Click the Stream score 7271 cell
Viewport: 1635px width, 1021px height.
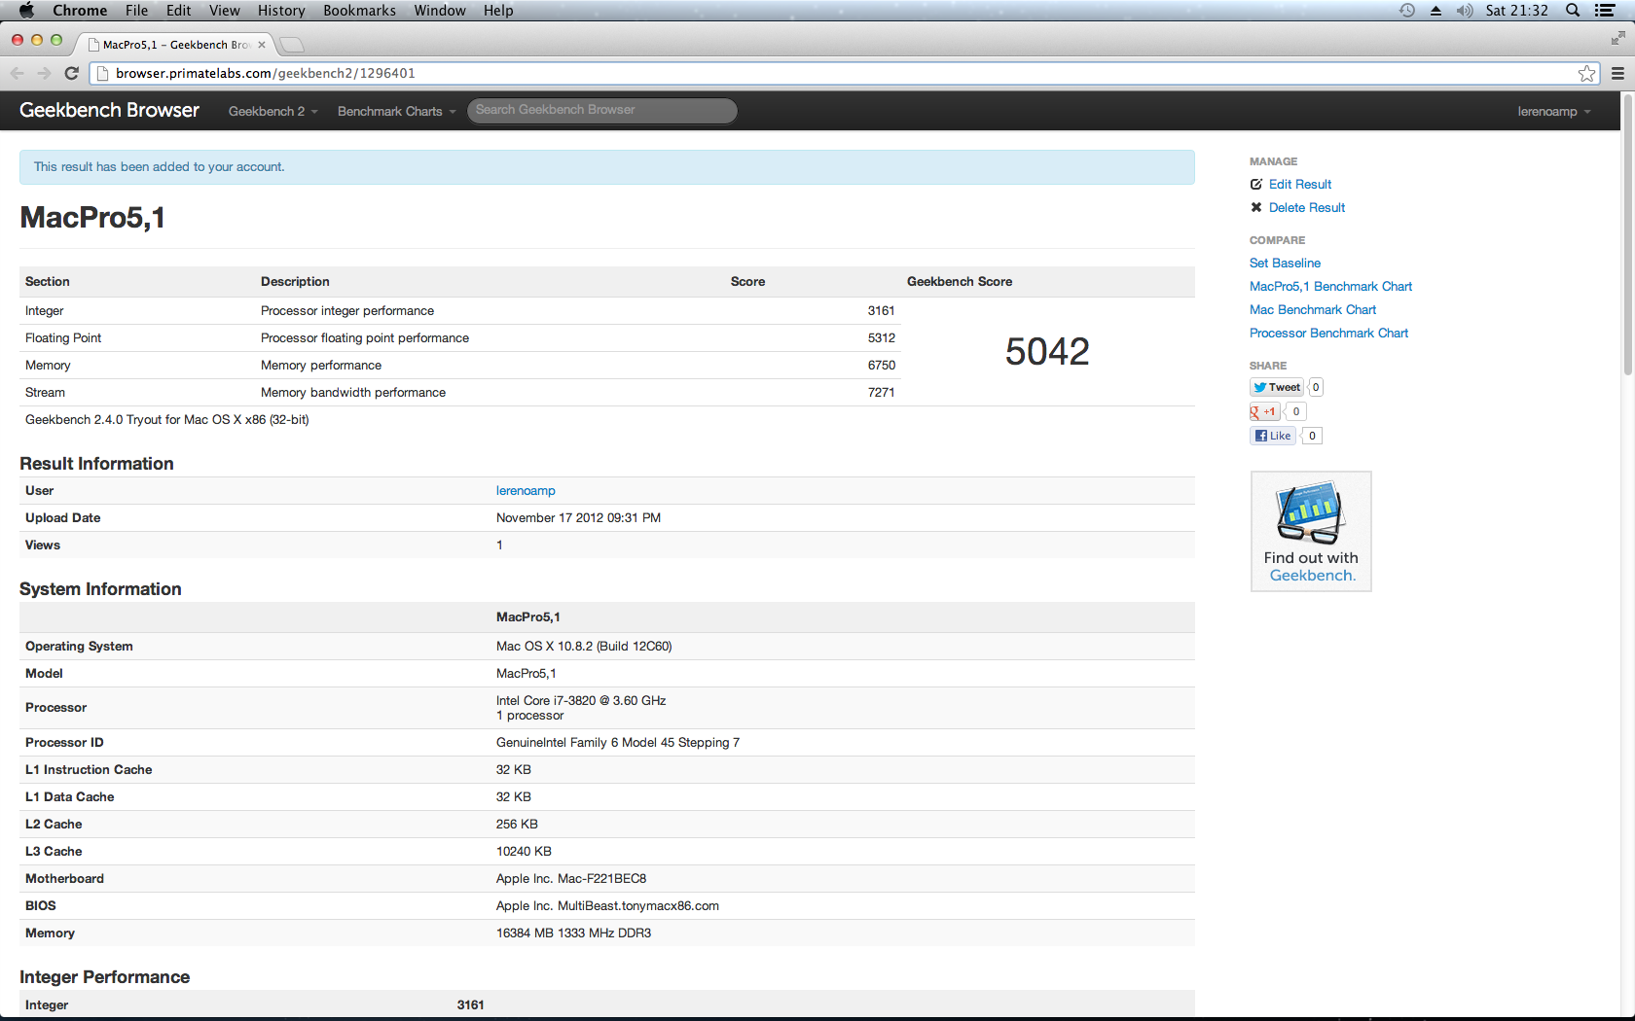click(881, 392)
